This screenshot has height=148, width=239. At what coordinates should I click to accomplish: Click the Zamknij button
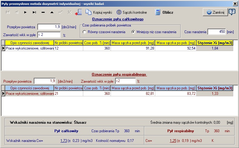tap(215, 12)
